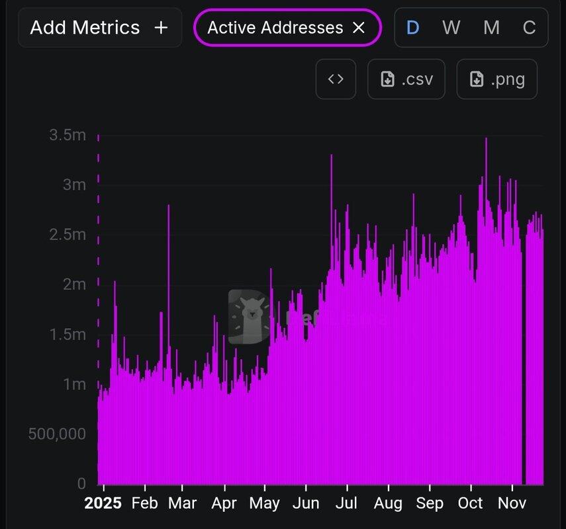Click the Jul label on x-axis
Screen dimensions: 566x529
pos(346,503)
